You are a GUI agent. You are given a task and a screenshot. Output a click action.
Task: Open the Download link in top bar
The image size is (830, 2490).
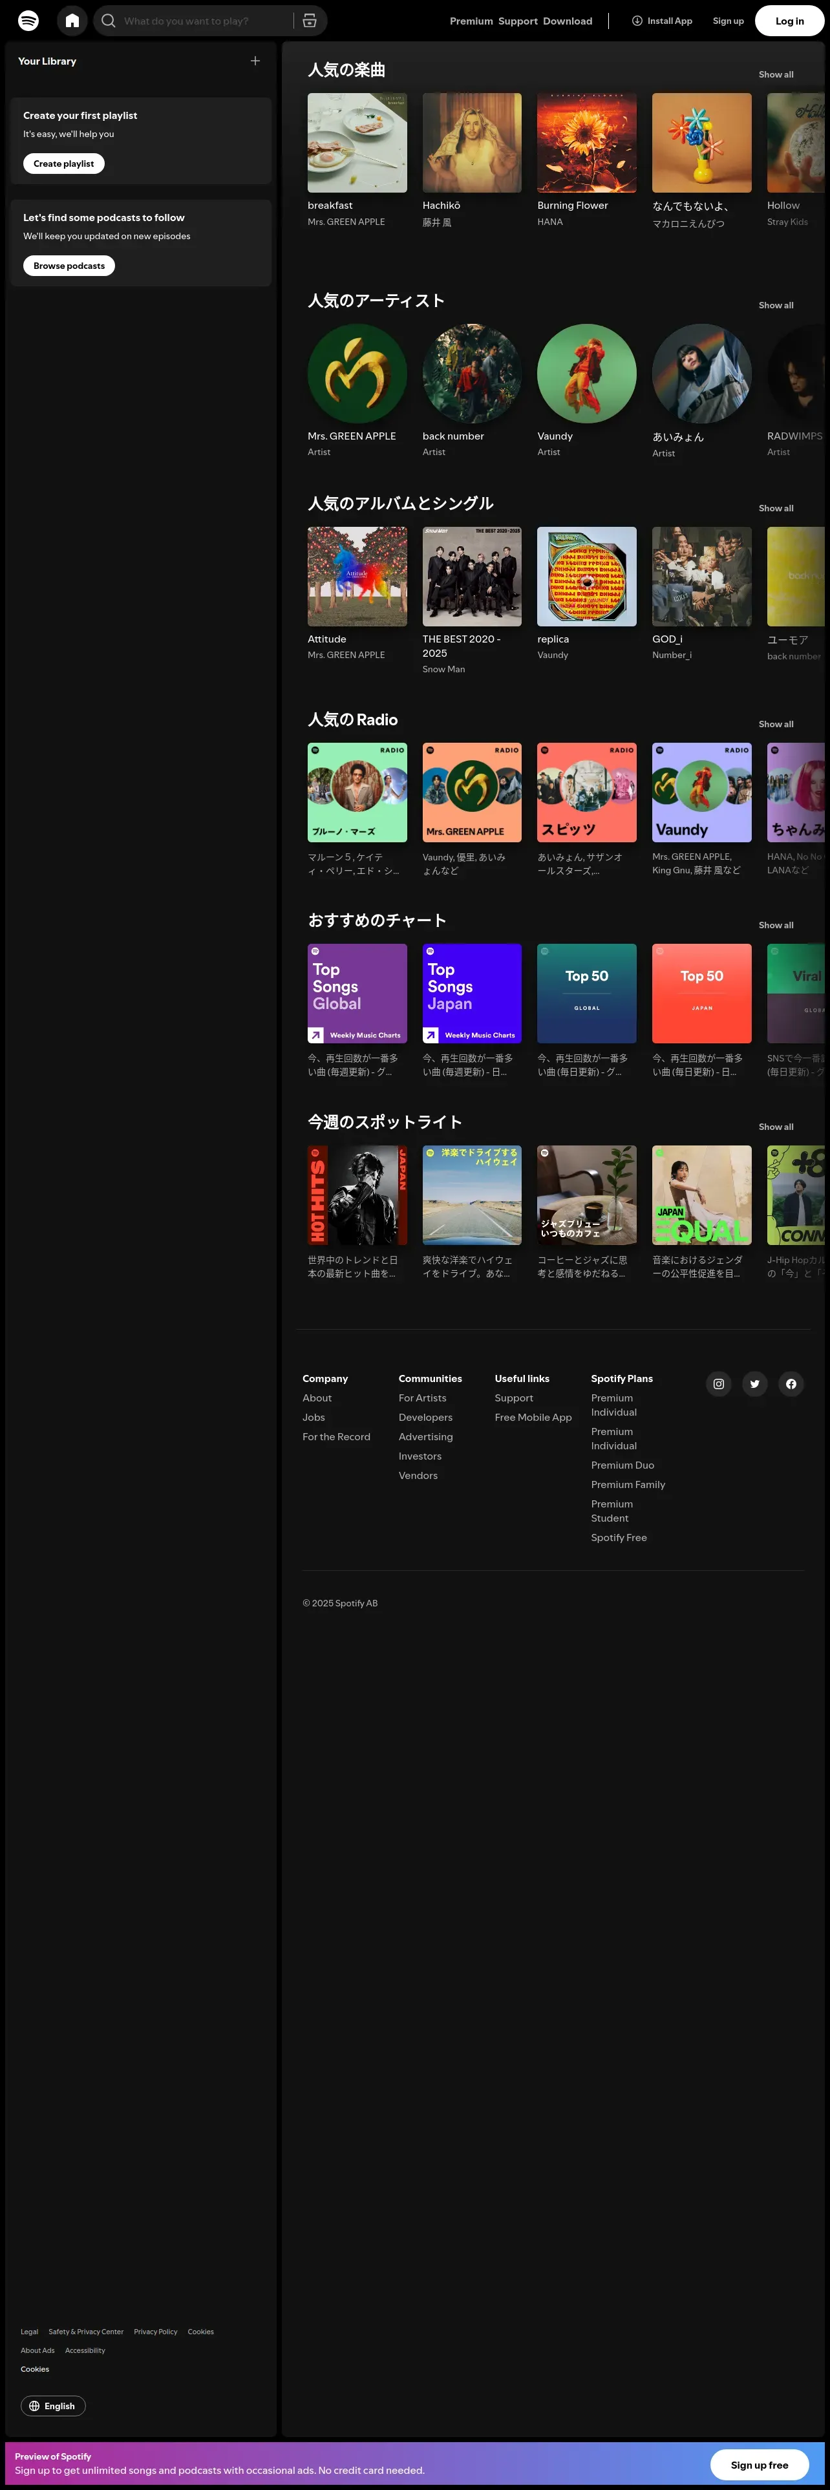click(567, 20)
